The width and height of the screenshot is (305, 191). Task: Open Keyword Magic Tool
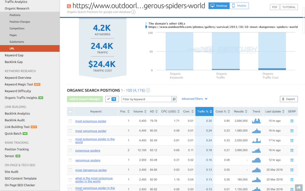coord(19,84)
